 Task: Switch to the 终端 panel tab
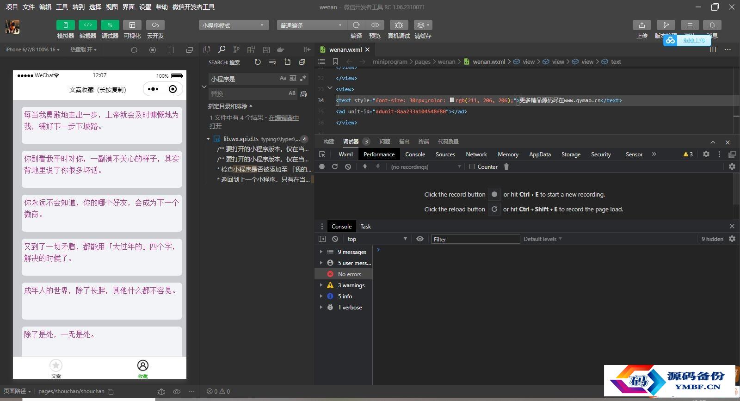click(424, 142)
